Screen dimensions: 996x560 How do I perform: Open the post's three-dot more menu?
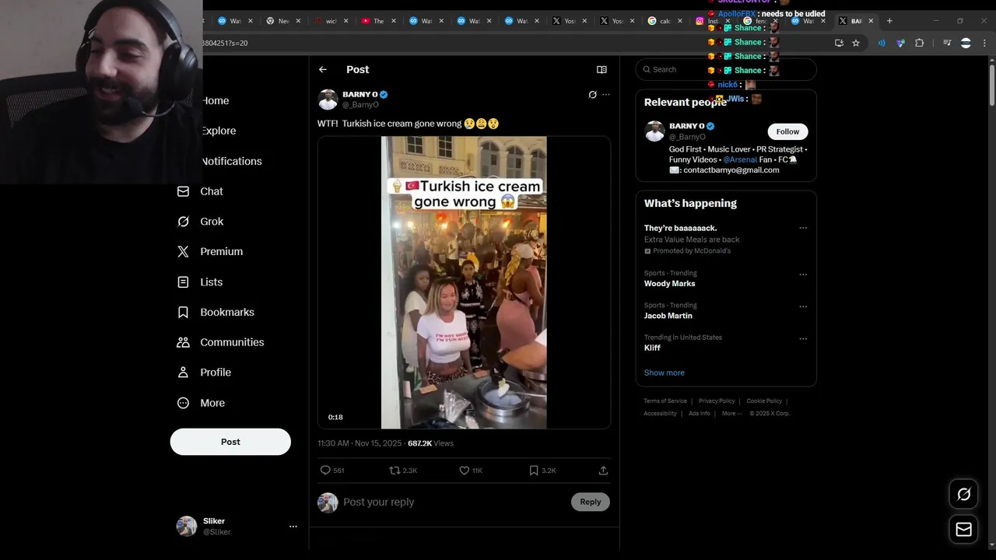(x=606, y=95)
